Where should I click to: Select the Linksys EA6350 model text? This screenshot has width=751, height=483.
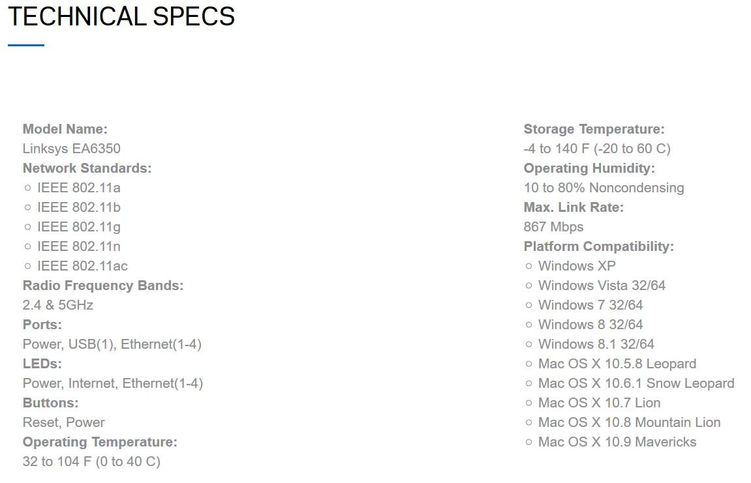coord(71,149)
